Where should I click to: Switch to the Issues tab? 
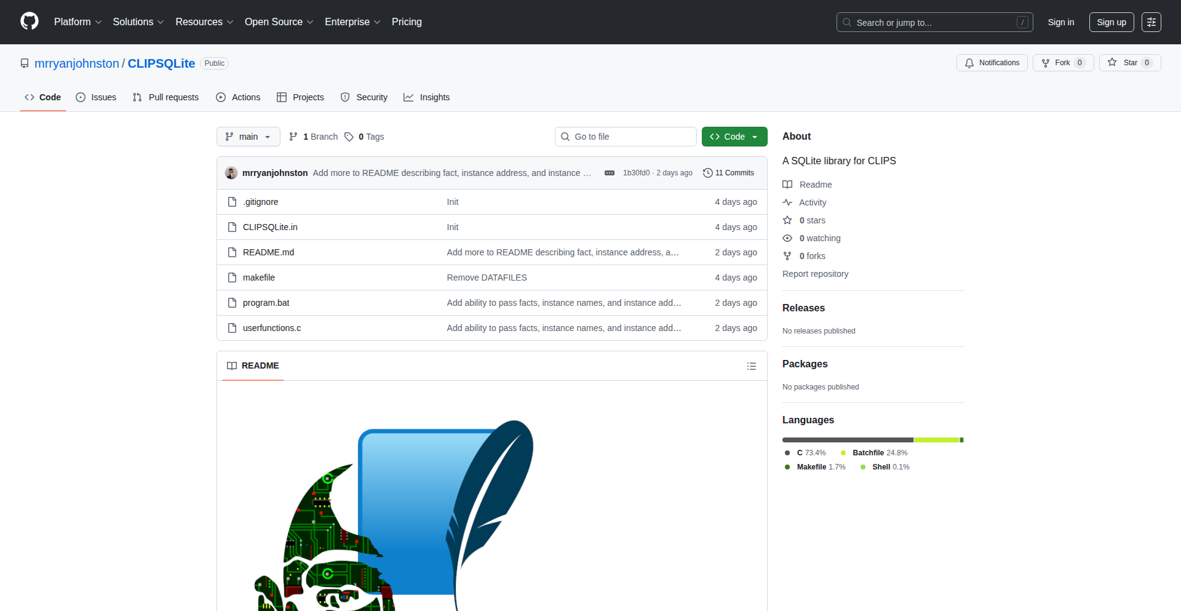[x=96, y=97]
